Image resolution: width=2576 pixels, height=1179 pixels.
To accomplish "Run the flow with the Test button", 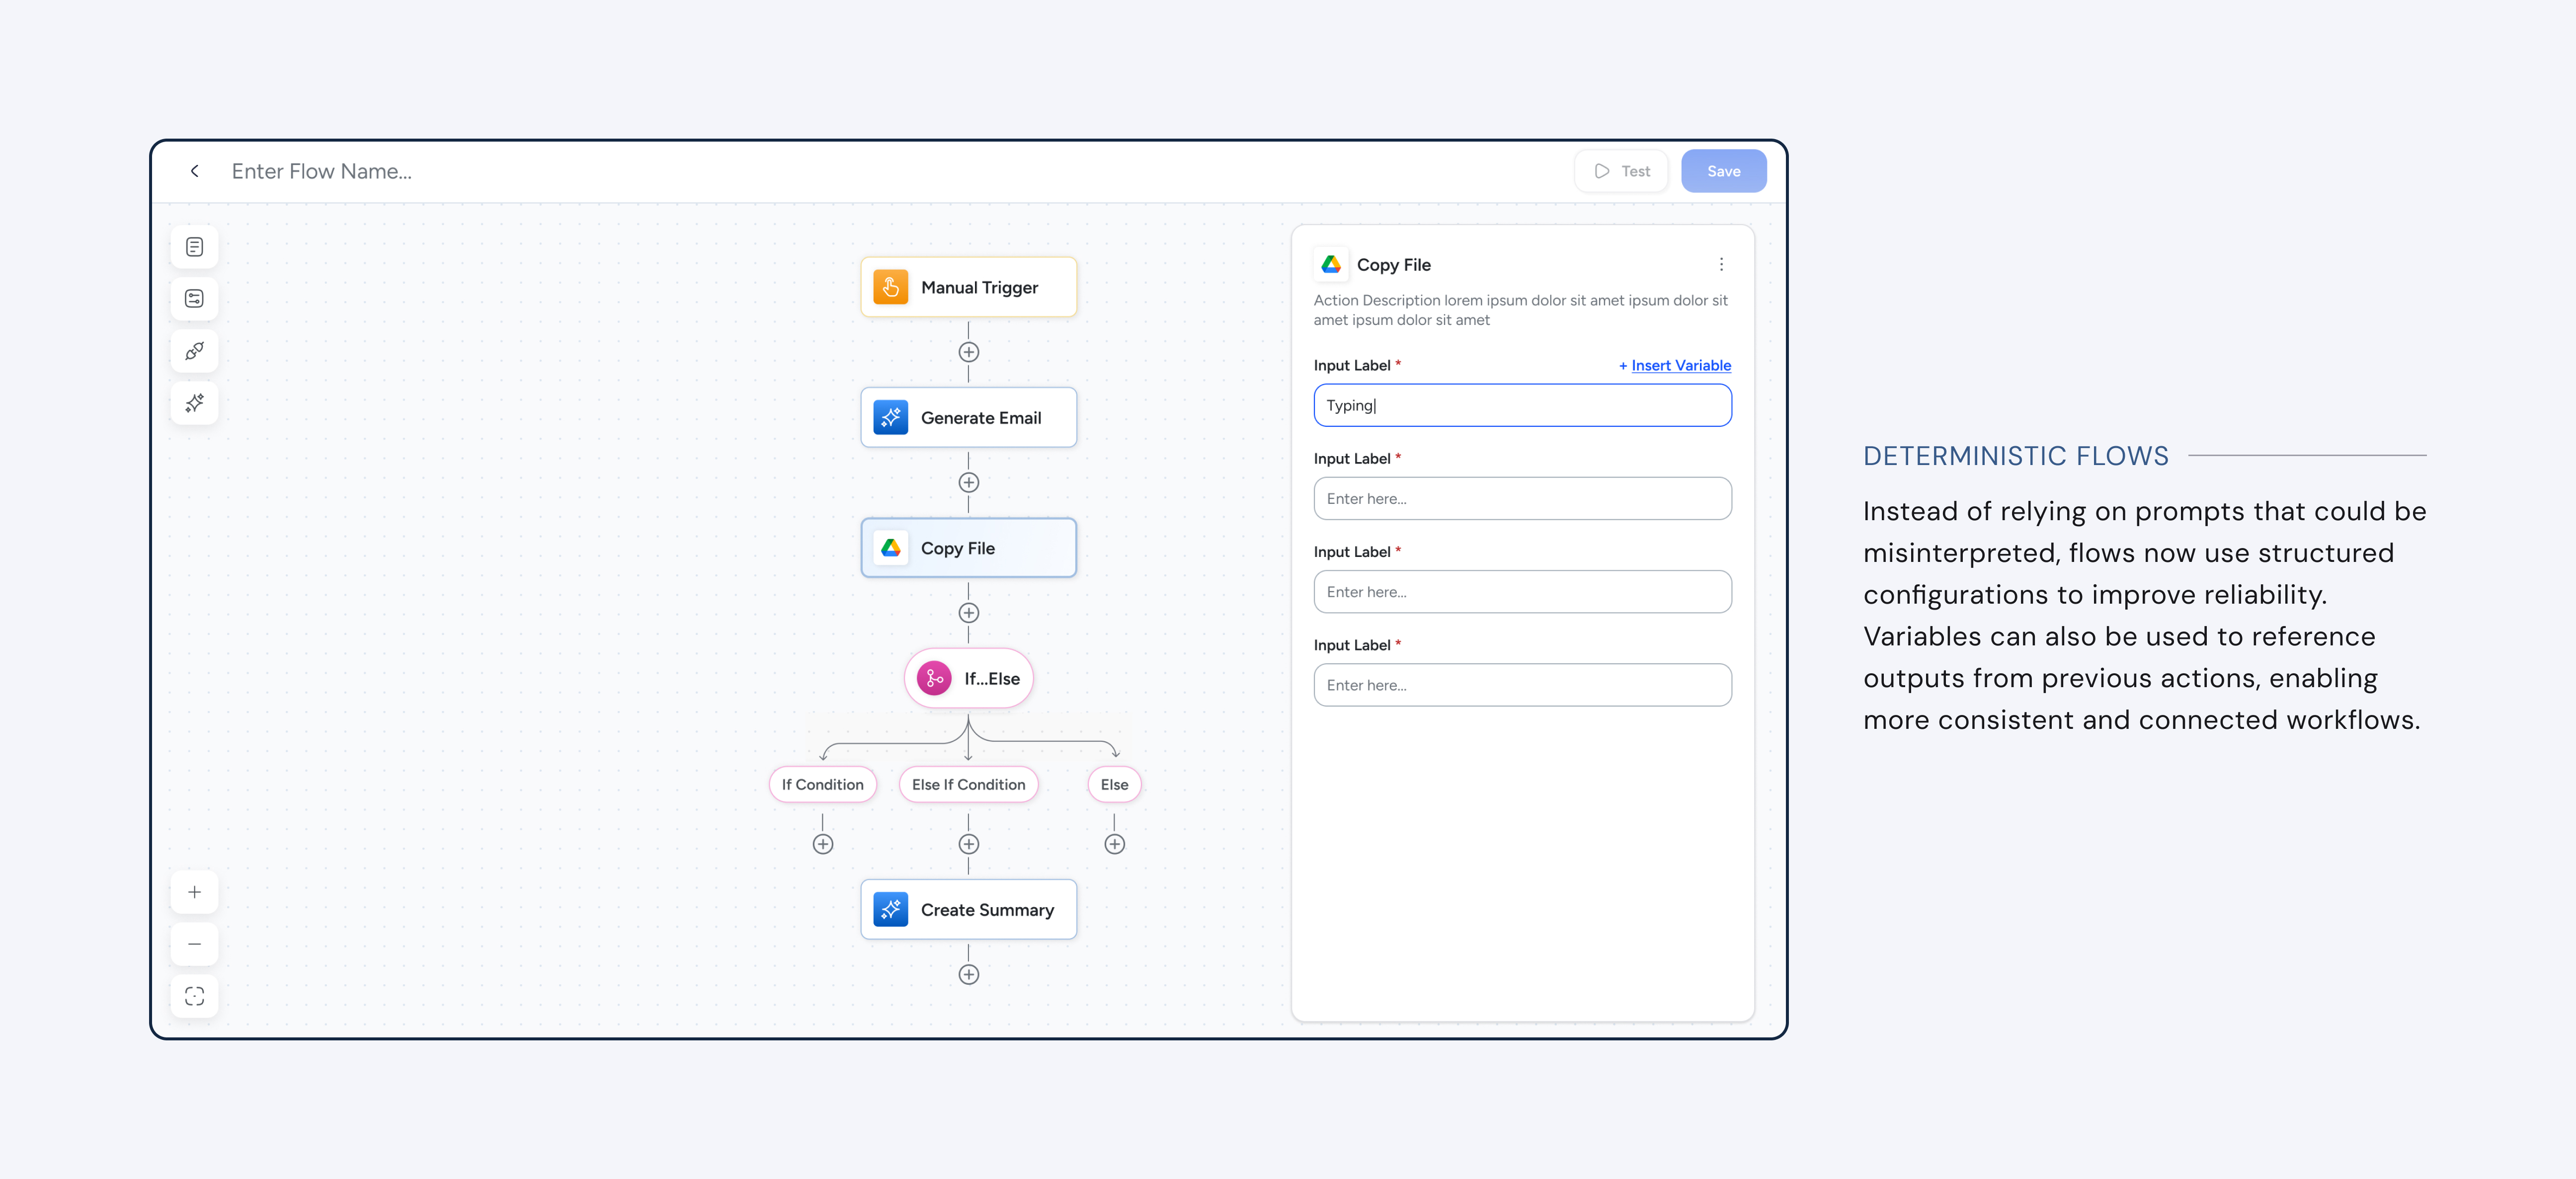I will click(1621, 170).
